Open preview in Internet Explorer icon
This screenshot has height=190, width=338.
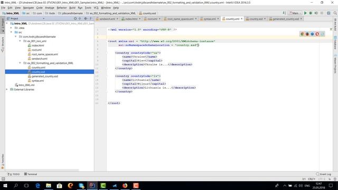tap(322, 34)
